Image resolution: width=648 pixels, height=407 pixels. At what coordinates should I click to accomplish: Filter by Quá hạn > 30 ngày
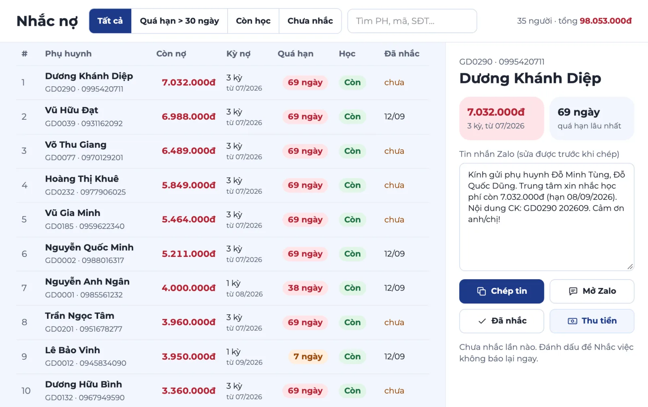(179, 21)
